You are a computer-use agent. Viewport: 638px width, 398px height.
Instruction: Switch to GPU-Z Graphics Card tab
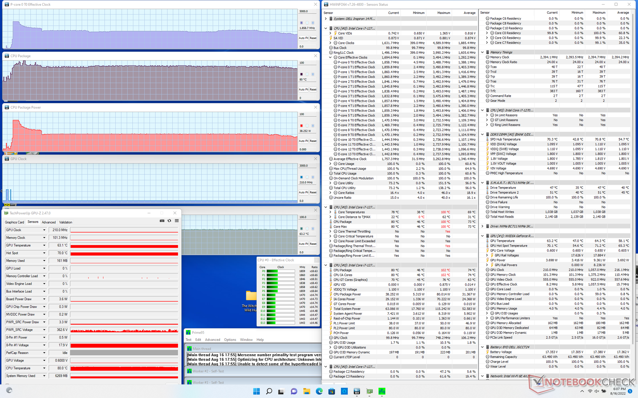click(x=14, y=222)
